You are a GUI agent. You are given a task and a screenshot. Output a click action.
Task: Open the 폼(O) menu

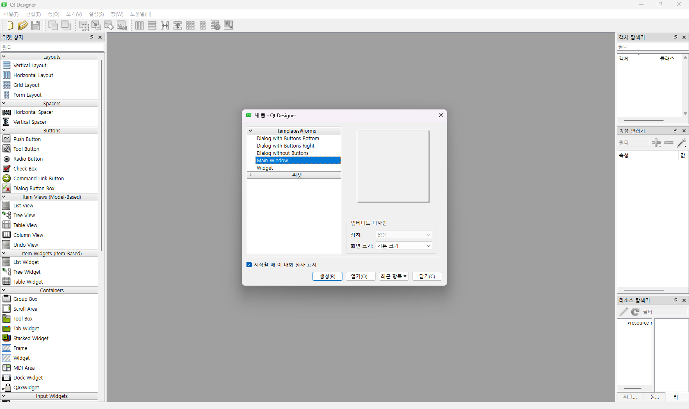pos(53,14)
